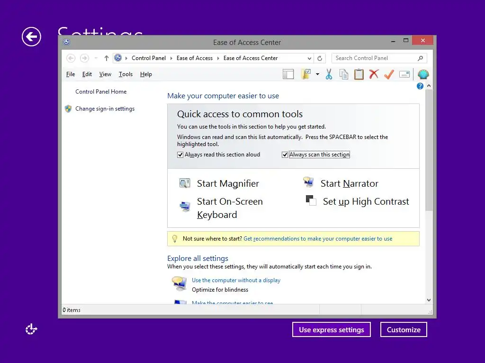
Task: Click Use express settings button
Action: tap(331, 329)
